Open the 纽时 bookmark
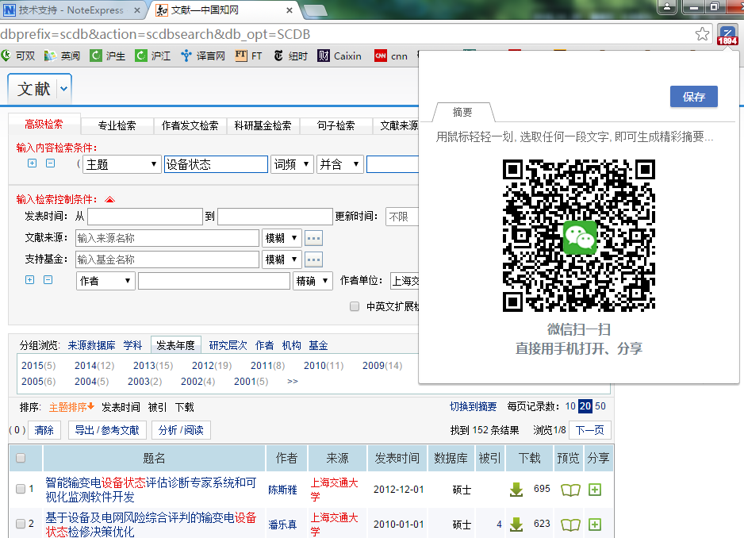 [291, 56]
